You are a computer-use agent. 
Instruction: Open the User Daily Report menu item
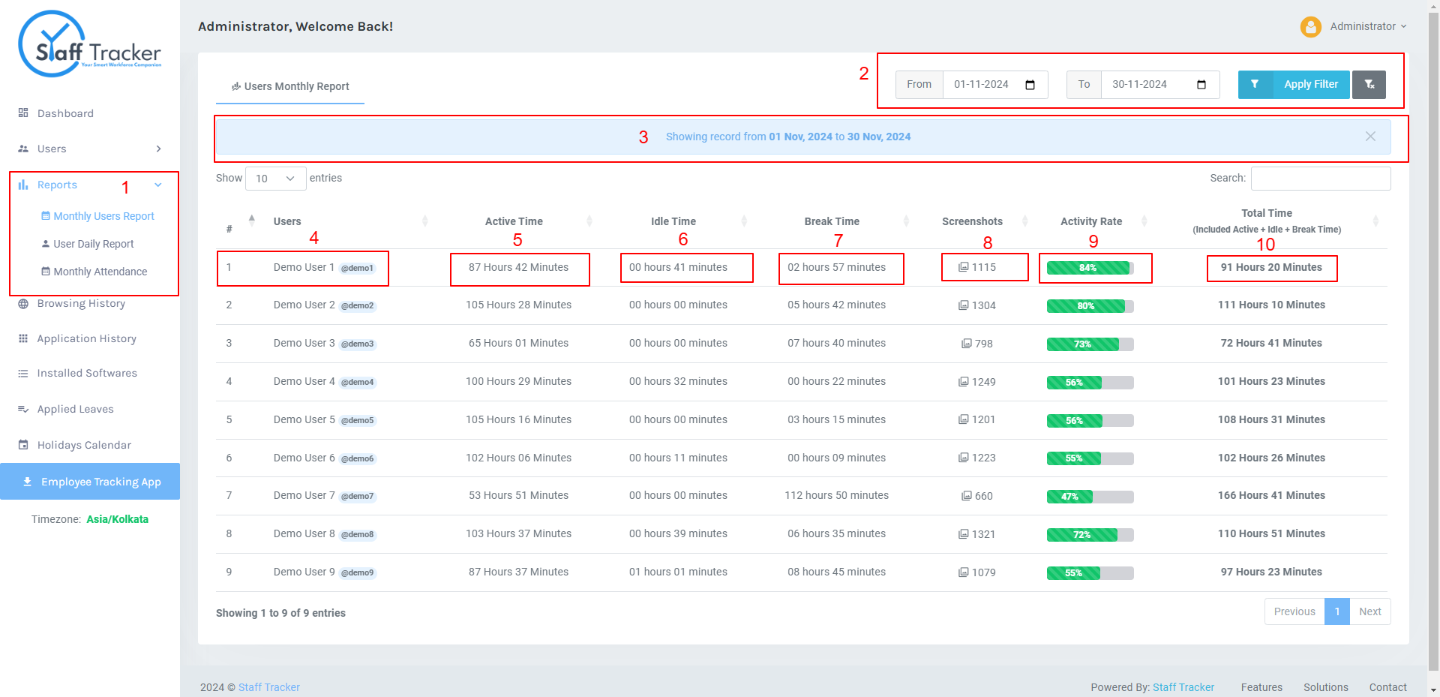(94, 244)
